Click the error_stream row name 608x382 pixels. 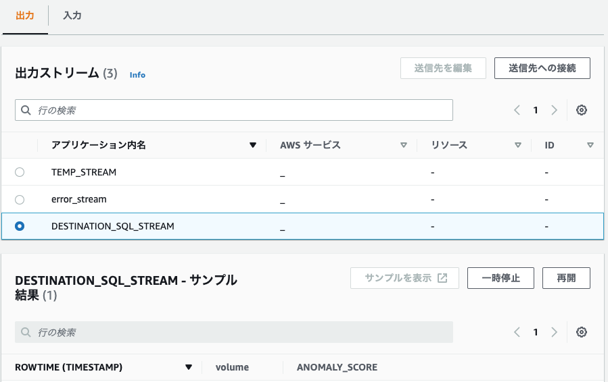[78, 199]
